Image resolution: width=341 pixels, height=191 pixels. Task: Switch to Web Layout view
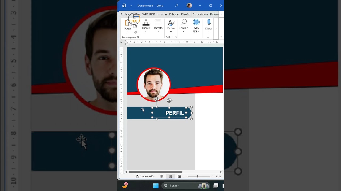coord(179,176)
